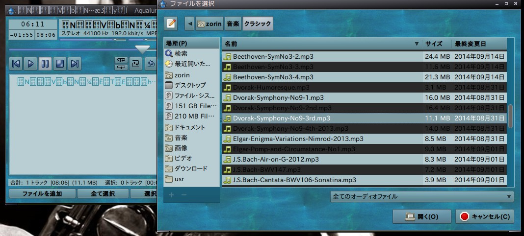Click the balance slider in Aqualung
The height and width of the screenshot is (236, 524).
click(x=142, y=40)
